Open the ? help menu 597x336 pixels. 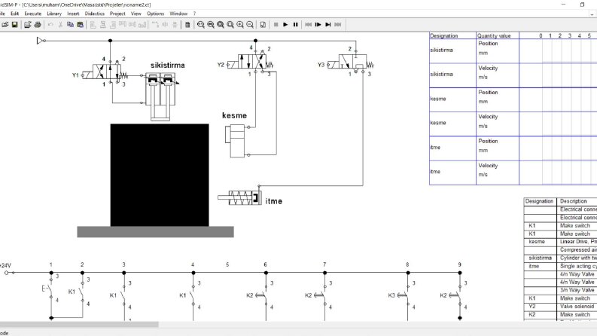(194, 14)
